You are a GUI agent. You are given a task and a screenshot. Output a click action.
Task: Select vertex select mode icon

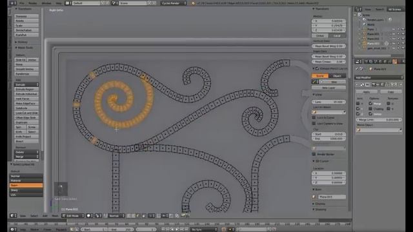pyautogui.click(x=129, y=216)
